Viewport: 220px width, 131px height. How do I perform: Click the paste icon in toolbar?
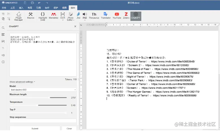[3, 19]
